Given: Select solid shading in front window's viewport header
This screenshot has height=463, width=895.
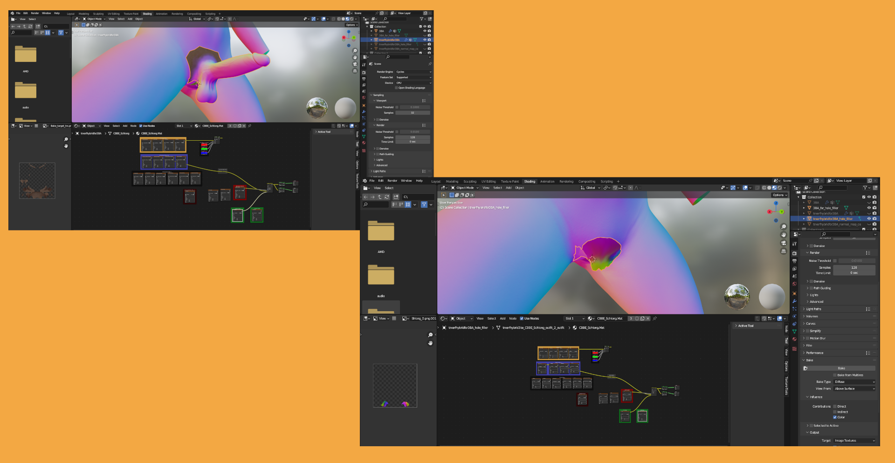Looking at the screenshot, I should click(x=769, y=188).
